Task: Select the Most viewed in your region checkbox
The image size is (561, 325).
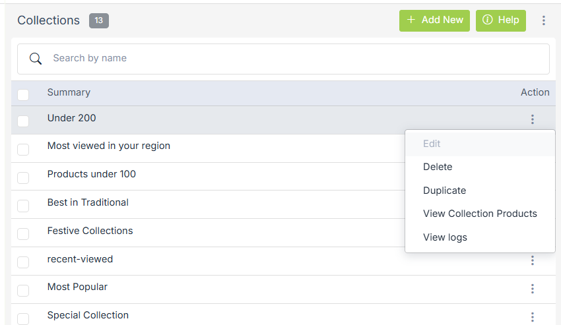Action: pyautogui.click(x=23, y=149)
